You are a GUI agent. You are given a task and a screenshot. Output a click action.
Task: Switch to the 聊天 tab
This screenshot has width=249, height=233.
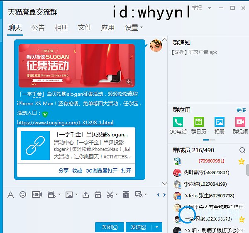[x=15, y=28]
